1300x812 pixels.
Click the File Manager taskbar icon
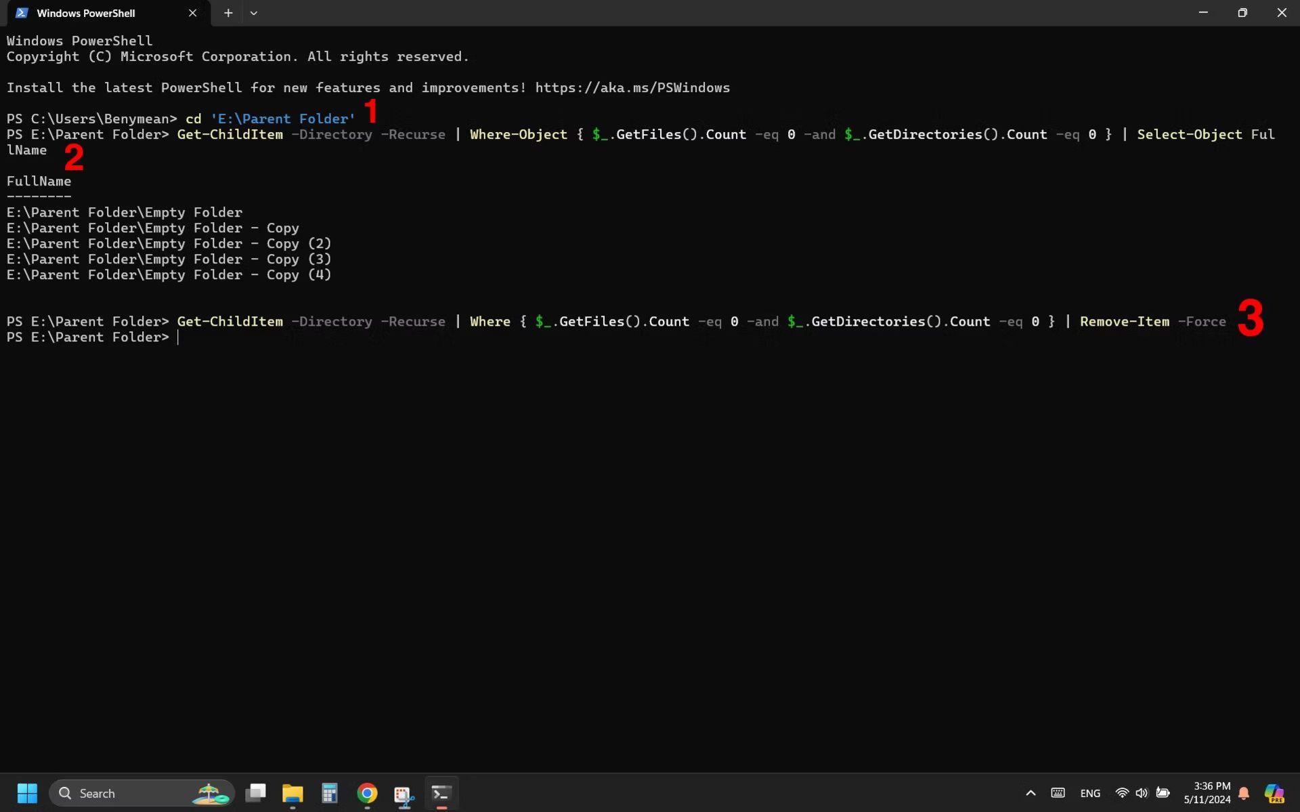(x=292, y=793)
